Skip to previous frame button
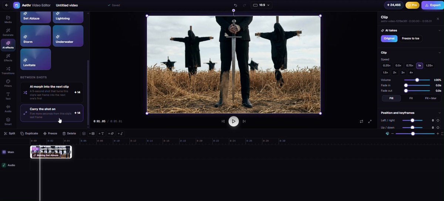Image resolution: width=444 pixels, height=201 pixels. [223, 121]
